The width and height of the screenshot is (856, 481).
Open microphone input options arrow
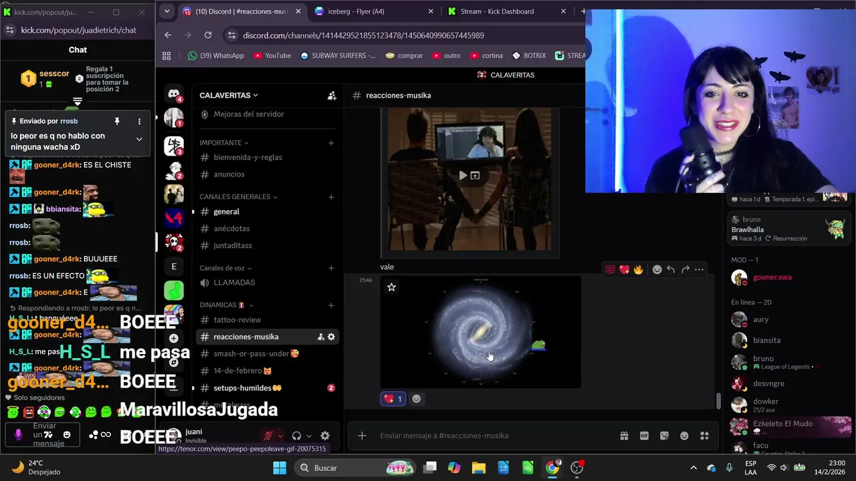(x=280, y=436)
